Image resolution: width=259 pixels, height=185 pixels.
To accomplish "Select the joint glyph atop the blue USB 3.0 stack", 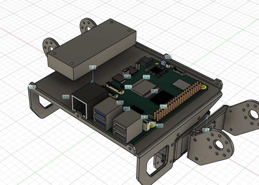I will click(x=120, y=103).
